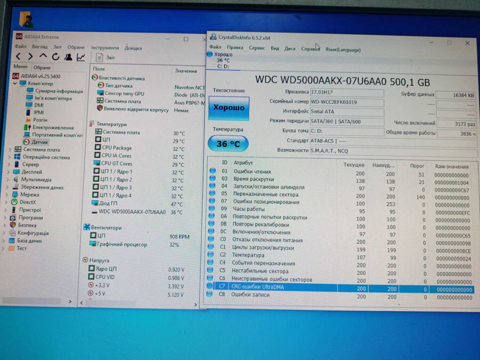Viewport: 480px width, 360px height.
Task: Expand the Сервер node in sidebar
Action: [x=9, y=164]
